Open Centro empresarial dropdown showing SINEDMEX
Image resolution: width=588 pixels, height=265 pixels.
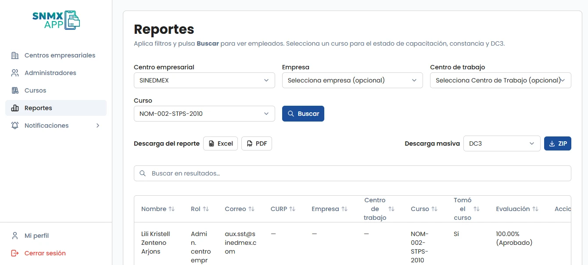click(x=204, y=80)
